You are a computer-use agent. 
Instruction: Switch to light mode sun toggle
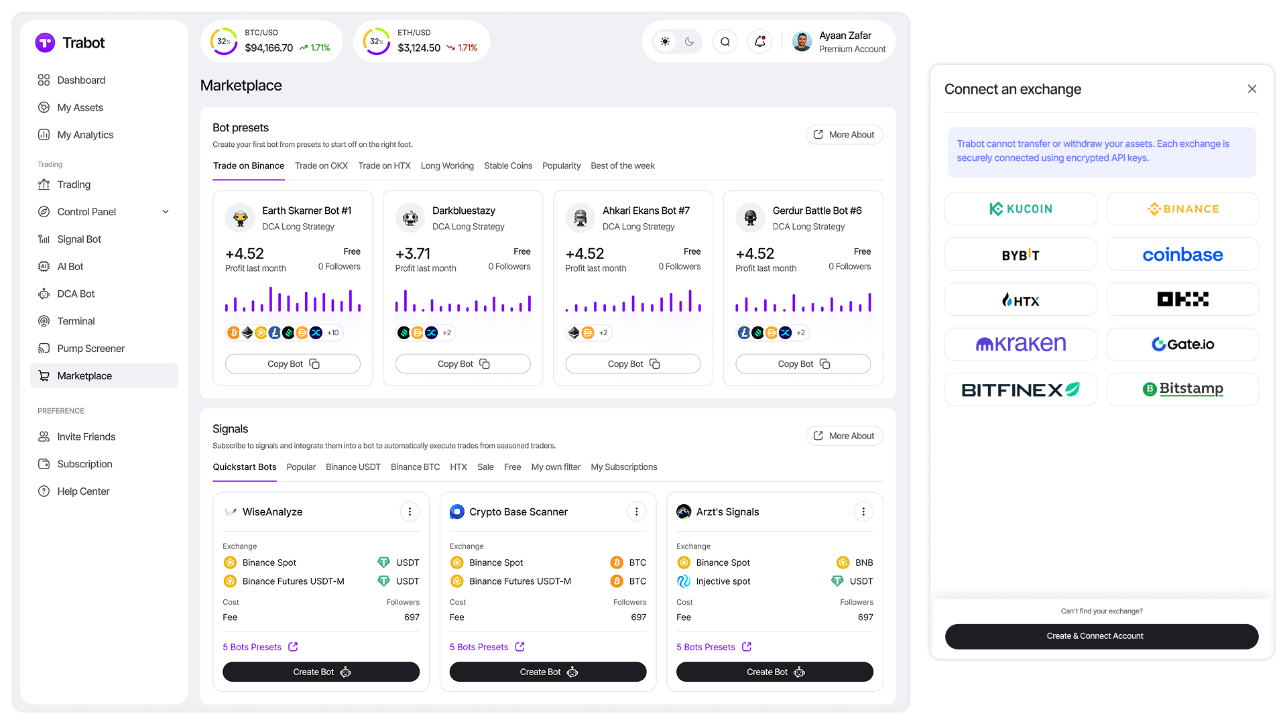(x=665, y=42)
